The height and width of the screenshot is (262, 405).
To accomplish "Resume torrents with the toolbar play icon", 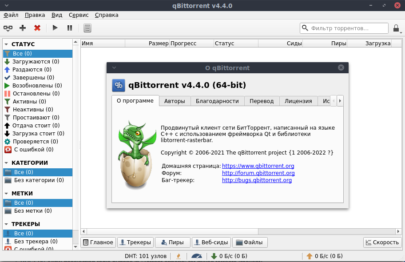I will 55,28.
